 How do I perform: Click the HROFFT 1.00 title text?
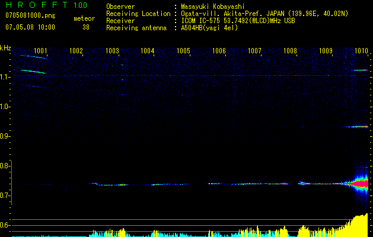tap(46, 5)
